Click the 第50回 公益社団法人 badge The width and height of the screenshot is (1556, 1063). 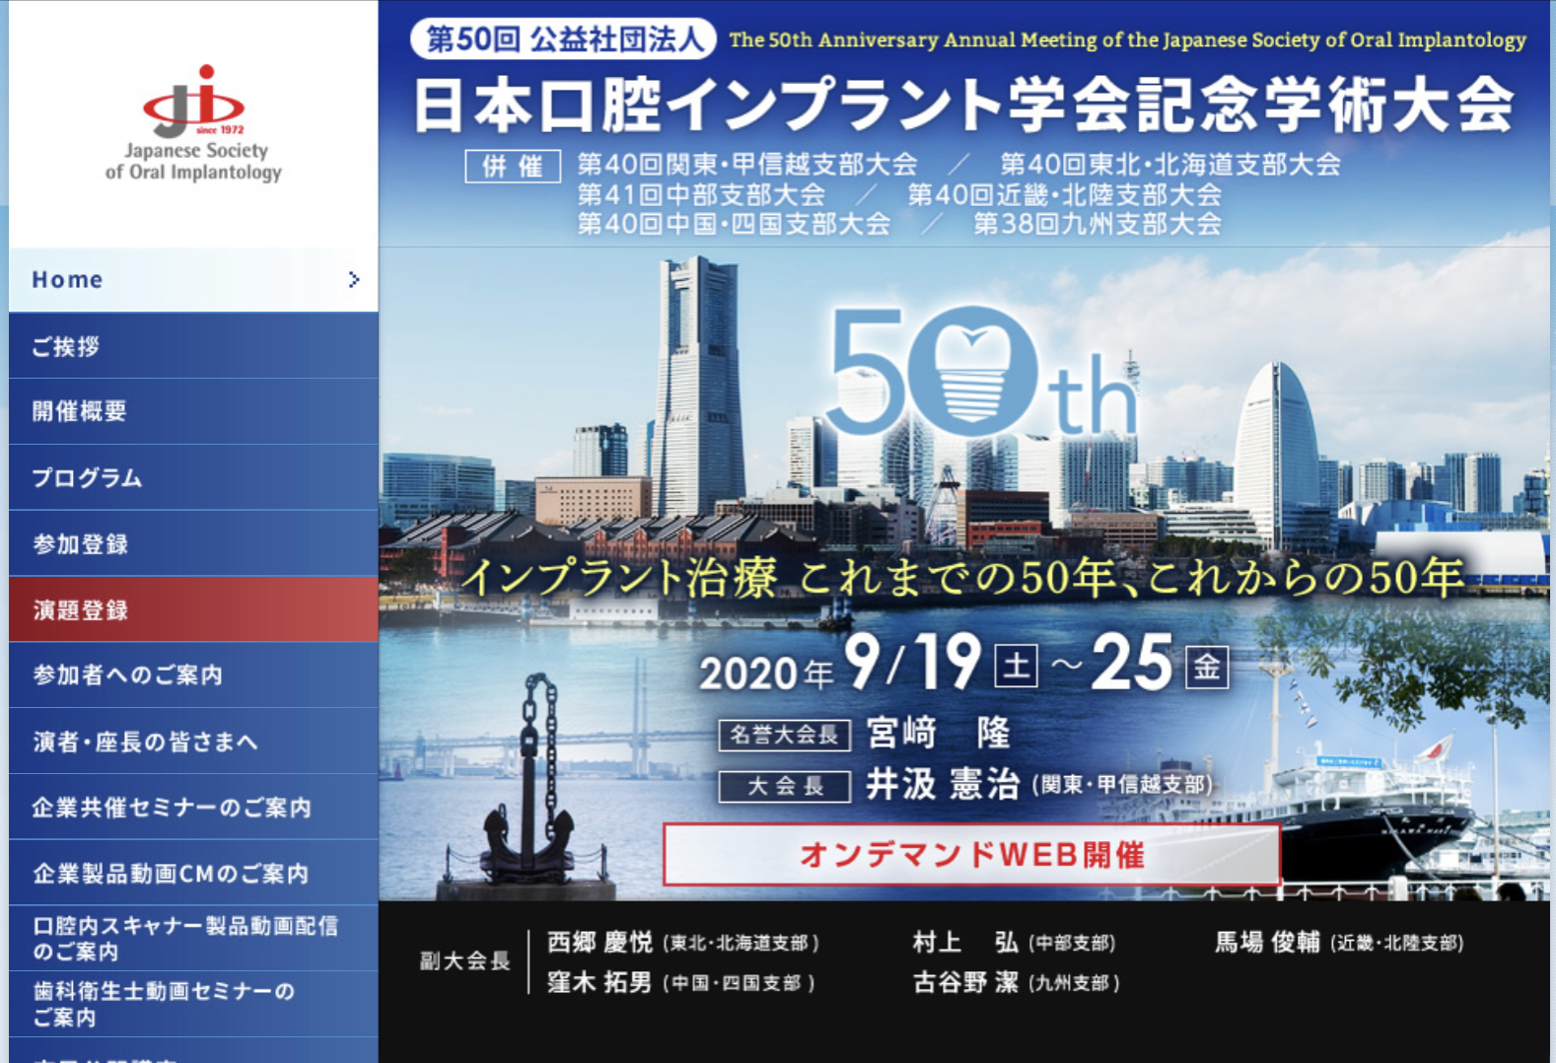[563, 39]
